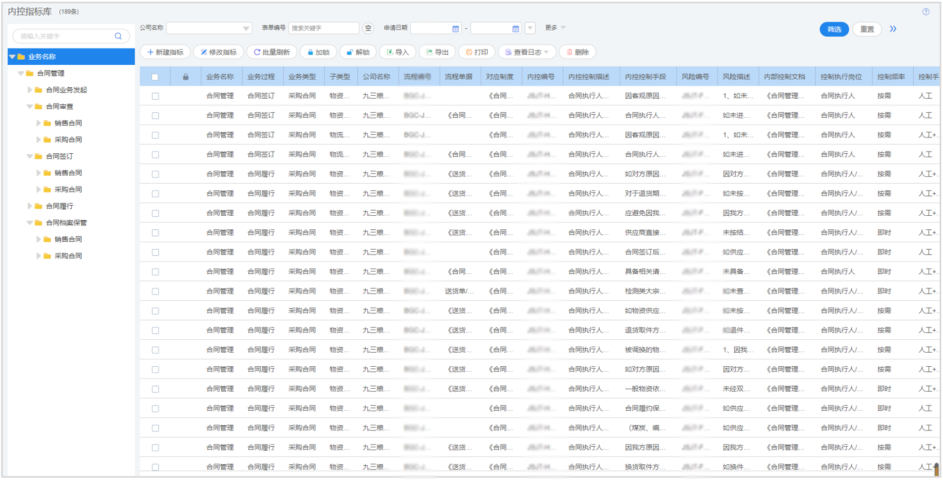Click the 控制频率 column header
This screenshot has width=943, height=480.
(x=892, y=77)
